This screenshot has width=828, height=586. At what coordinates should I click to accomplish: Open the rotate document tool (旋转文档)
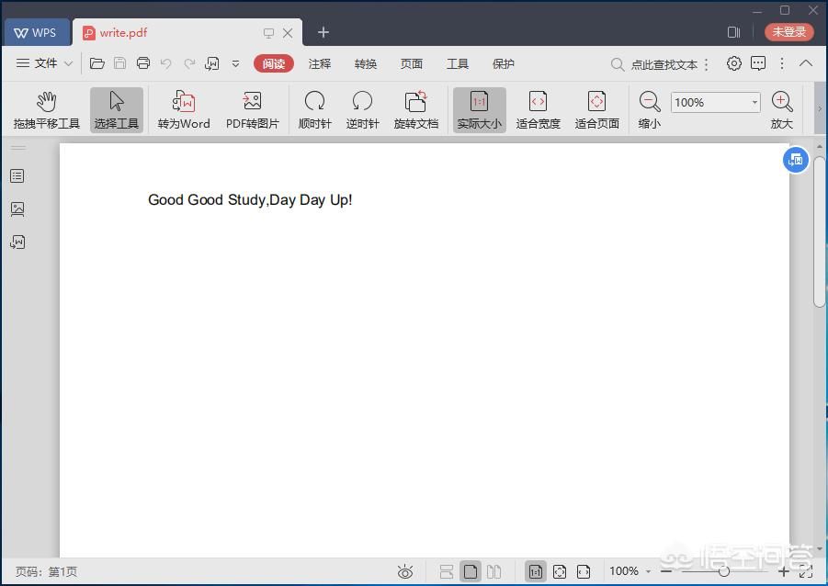click(x=416, y=110)
